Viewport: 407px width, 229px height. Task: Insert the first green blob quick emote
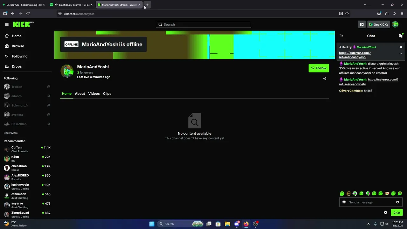pos(342,193)
